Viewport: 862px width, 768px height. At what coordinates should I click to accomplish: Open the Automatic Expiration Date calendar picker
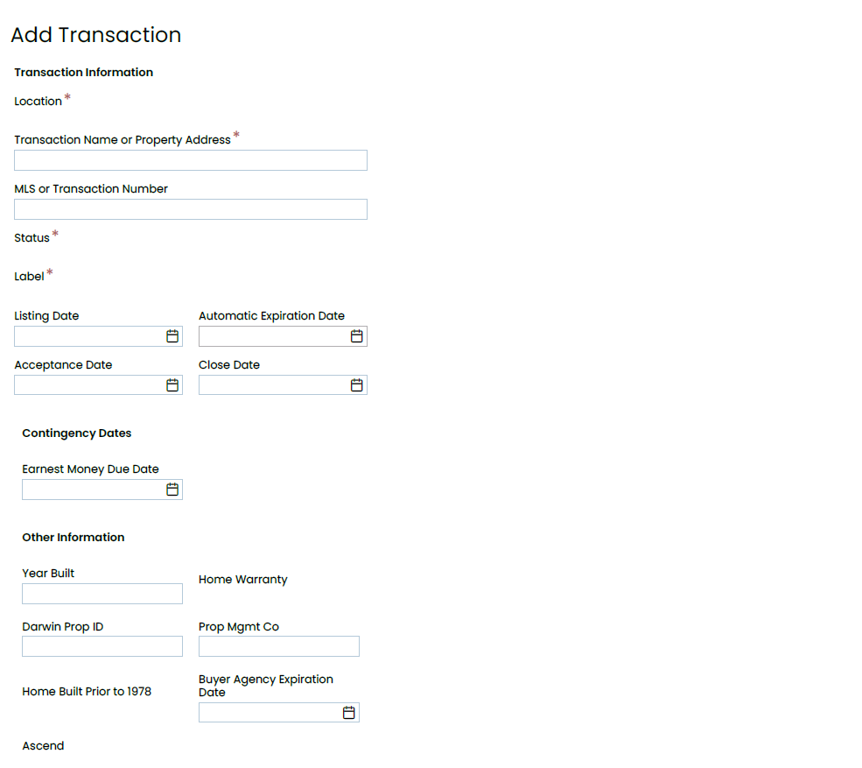point(357,336)
